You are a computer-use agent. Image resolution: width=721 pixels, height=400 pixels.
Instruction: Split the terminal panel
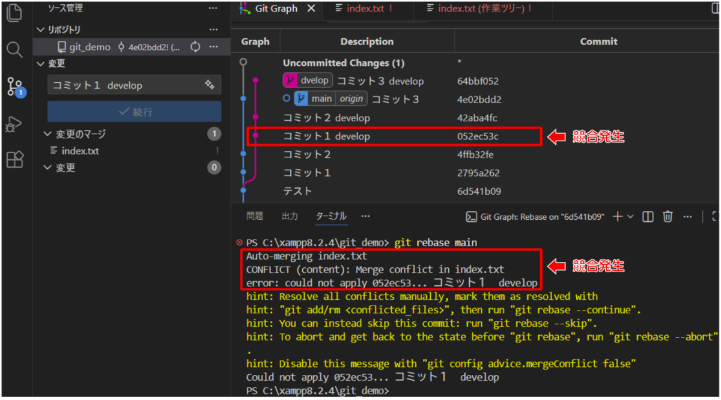click(x=648, y=216)
